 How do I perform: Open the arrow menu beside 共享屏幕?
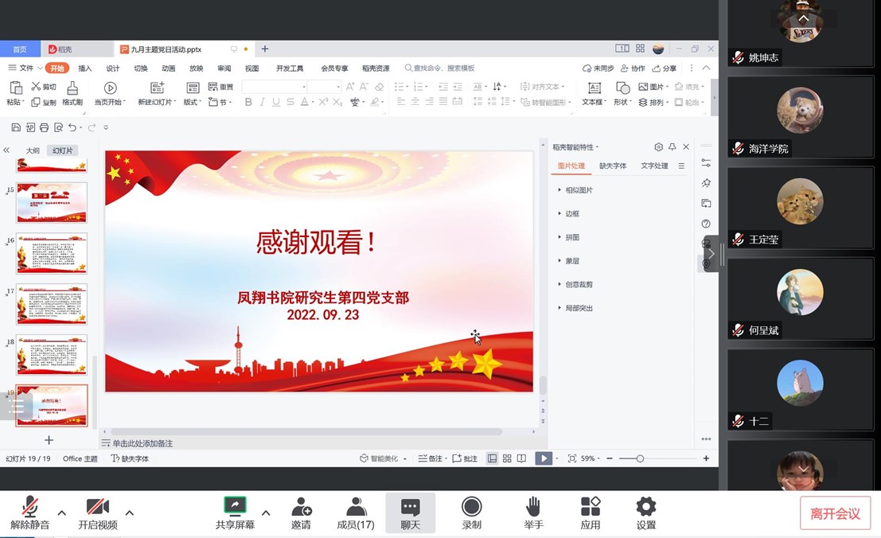266,513
